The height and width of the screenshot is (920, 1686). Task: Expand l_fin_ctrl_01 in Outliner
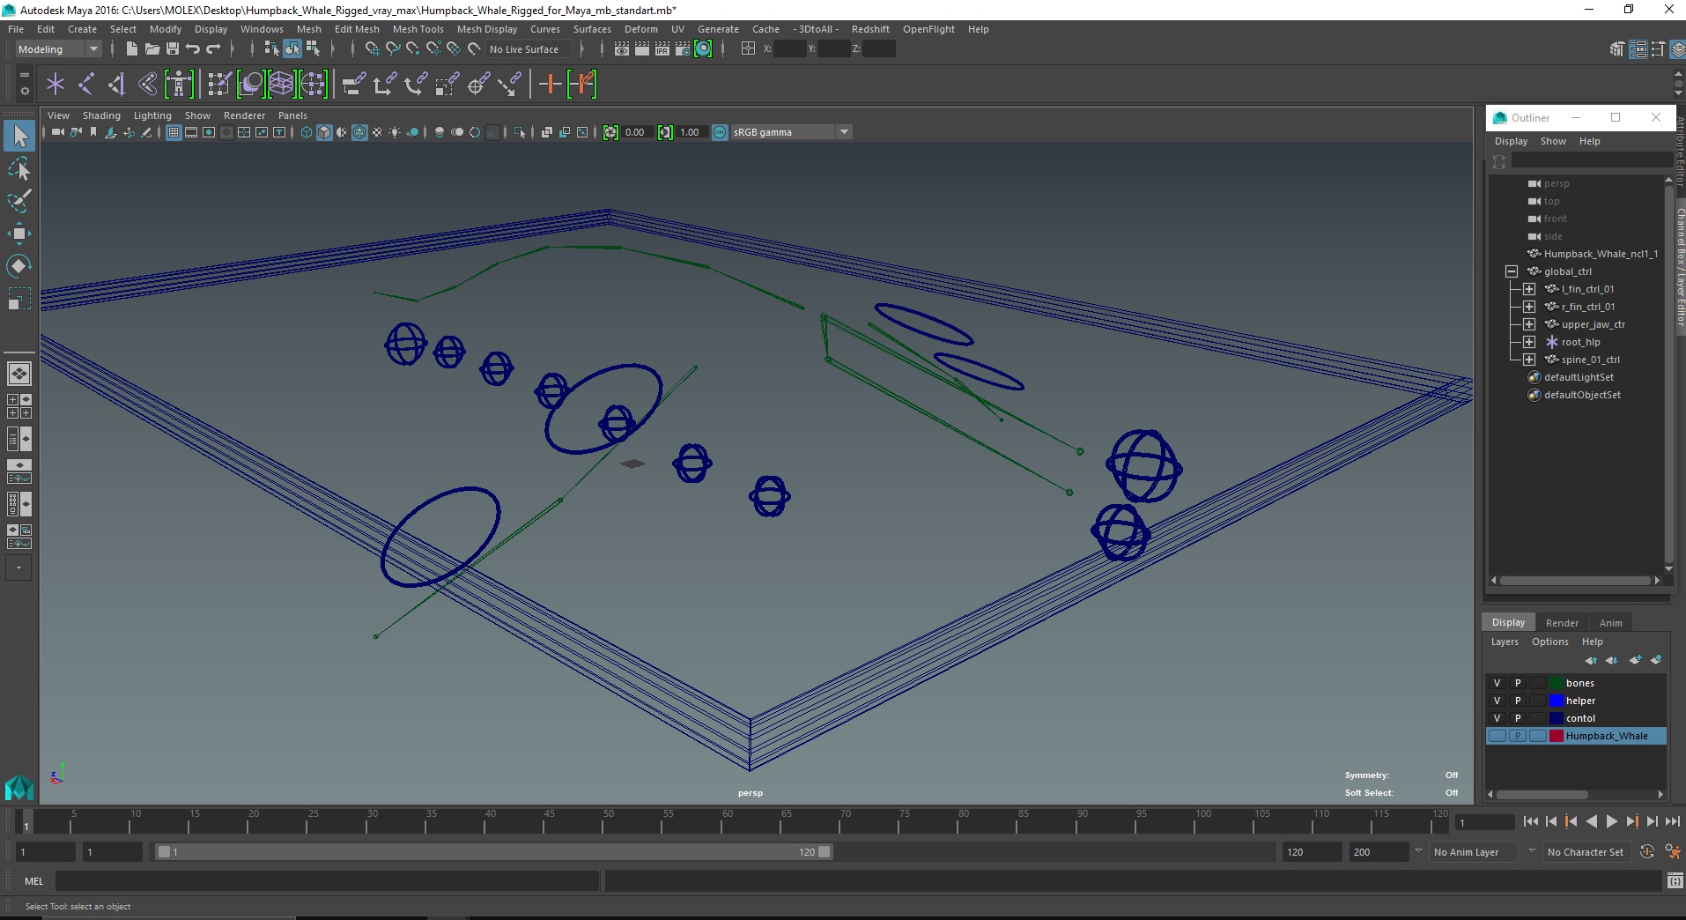click(x=1529, y=289)
